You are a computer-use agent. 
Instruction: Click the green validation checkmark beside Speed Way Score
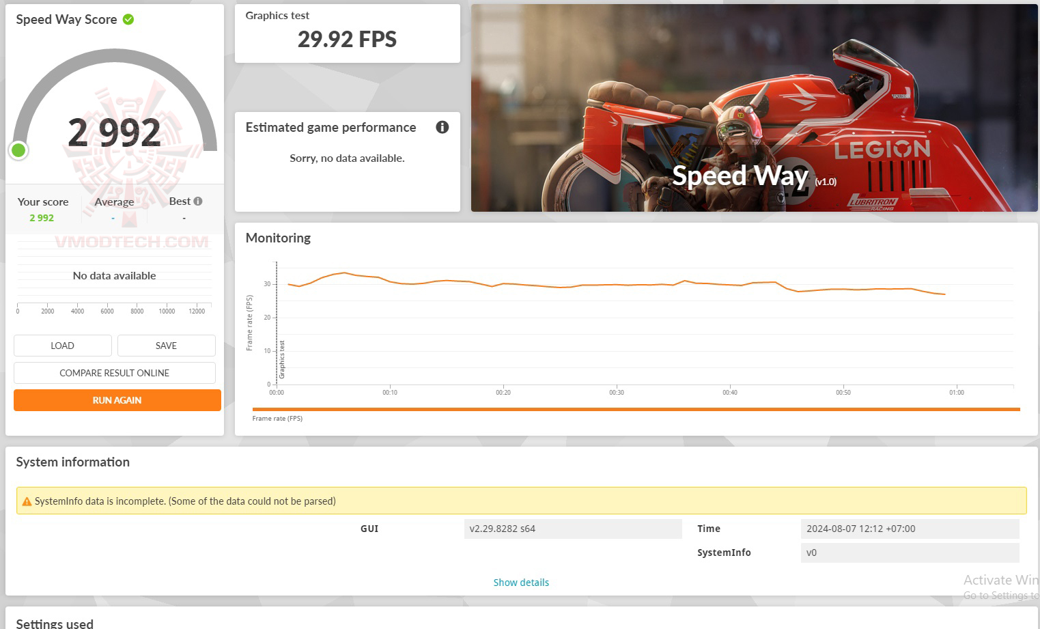[x=128, y=19]
